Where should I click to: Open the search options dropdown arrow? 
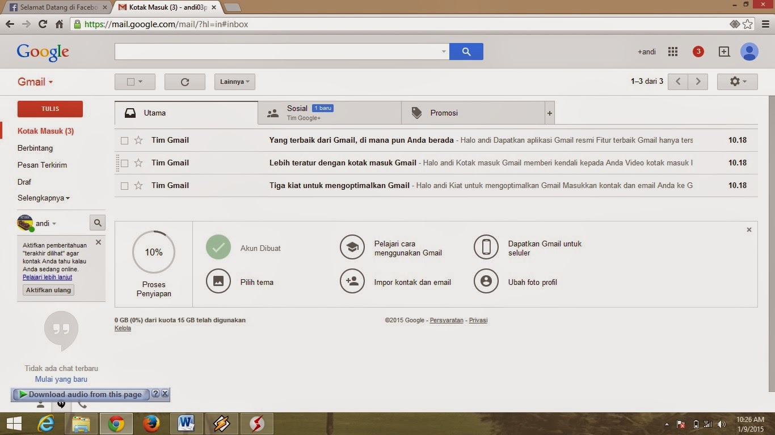444,52
